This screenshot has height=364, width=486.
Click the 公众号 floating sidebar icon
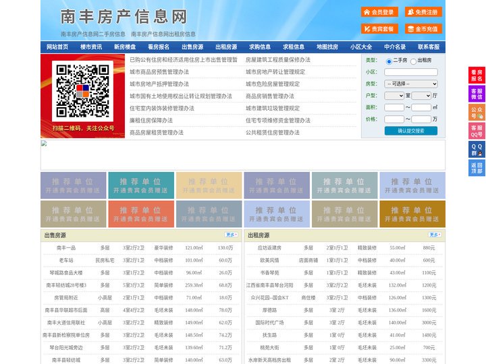tap(477, 113)
